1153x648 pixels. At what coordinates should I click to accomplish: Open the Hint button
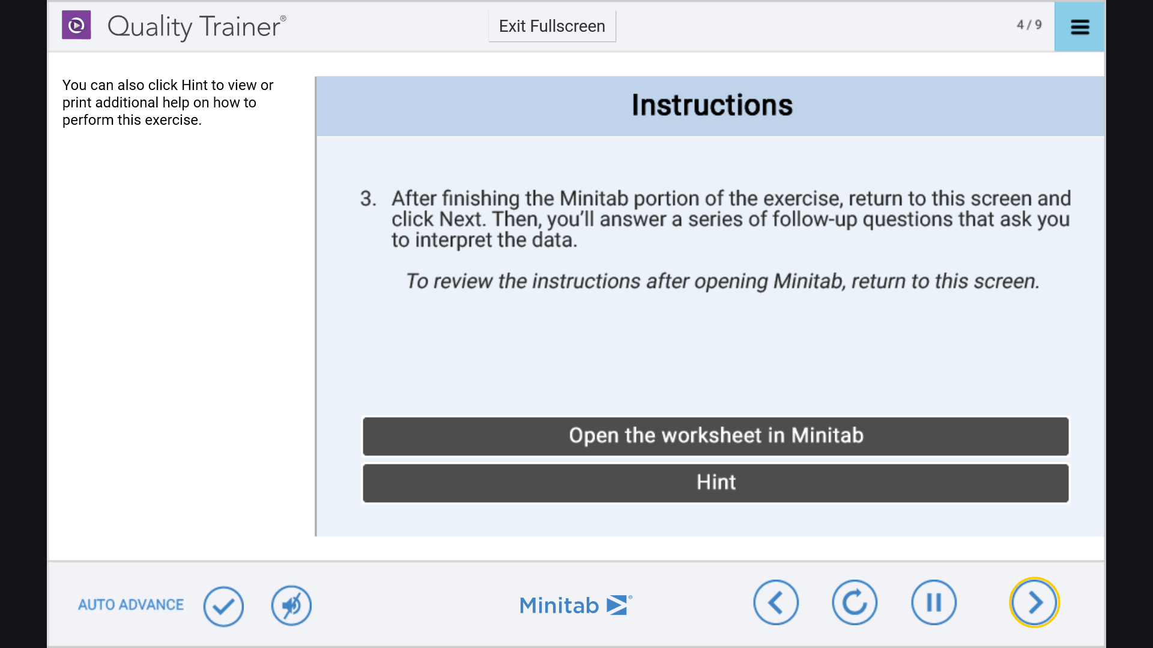coord(716,483)
